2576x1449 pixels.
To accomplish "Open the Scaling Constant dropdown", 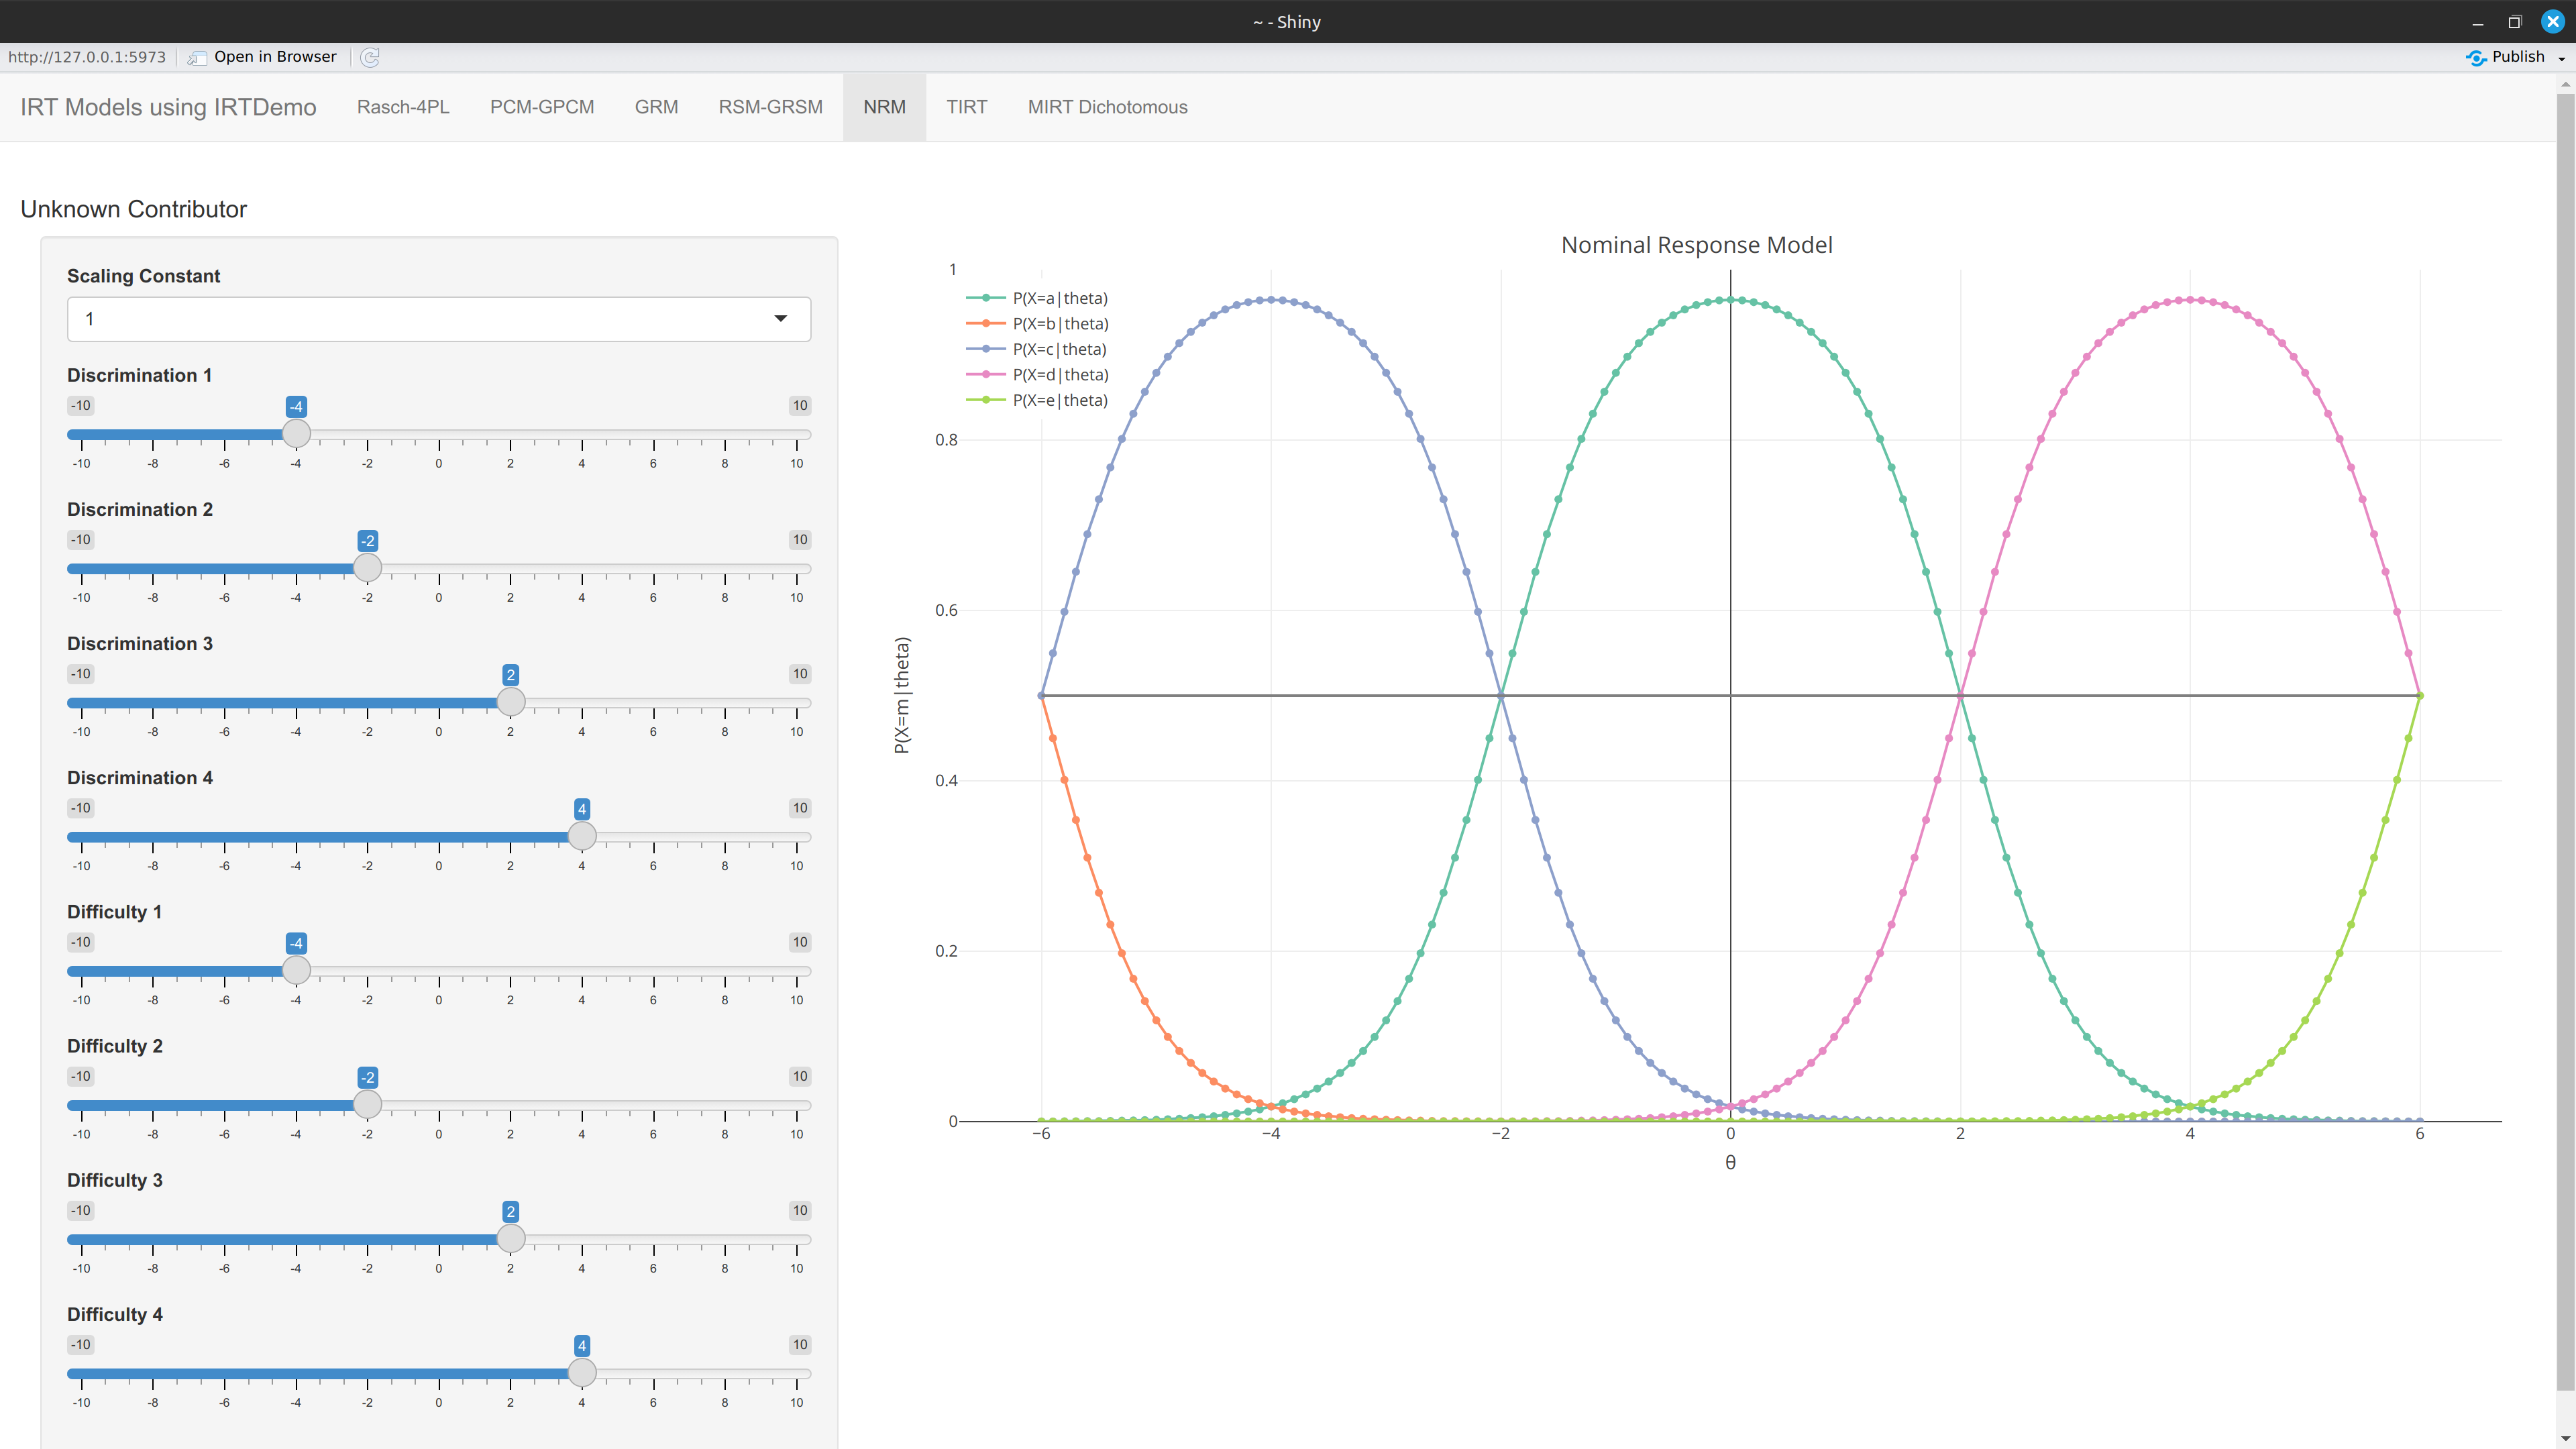I will 439,319.
